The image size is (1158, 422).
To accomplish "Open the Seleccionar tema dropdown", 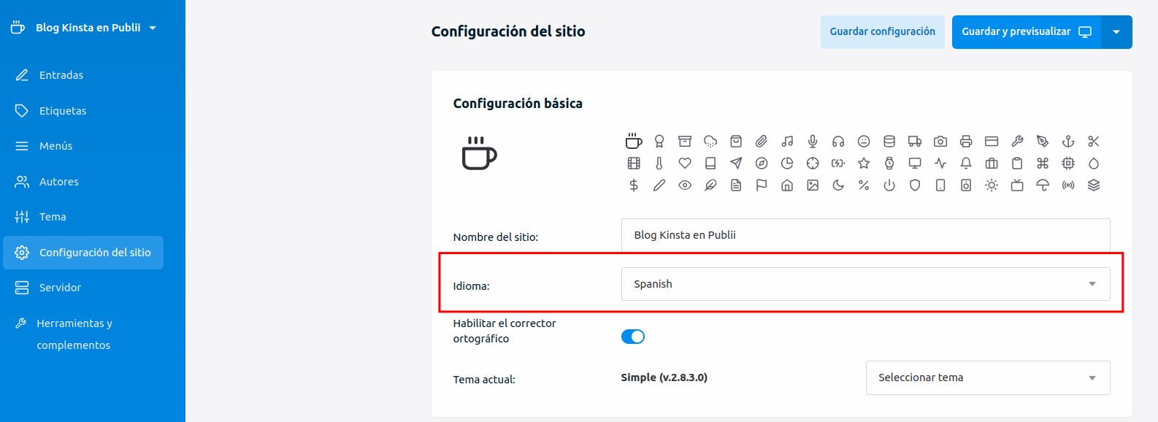I will 988,377.
